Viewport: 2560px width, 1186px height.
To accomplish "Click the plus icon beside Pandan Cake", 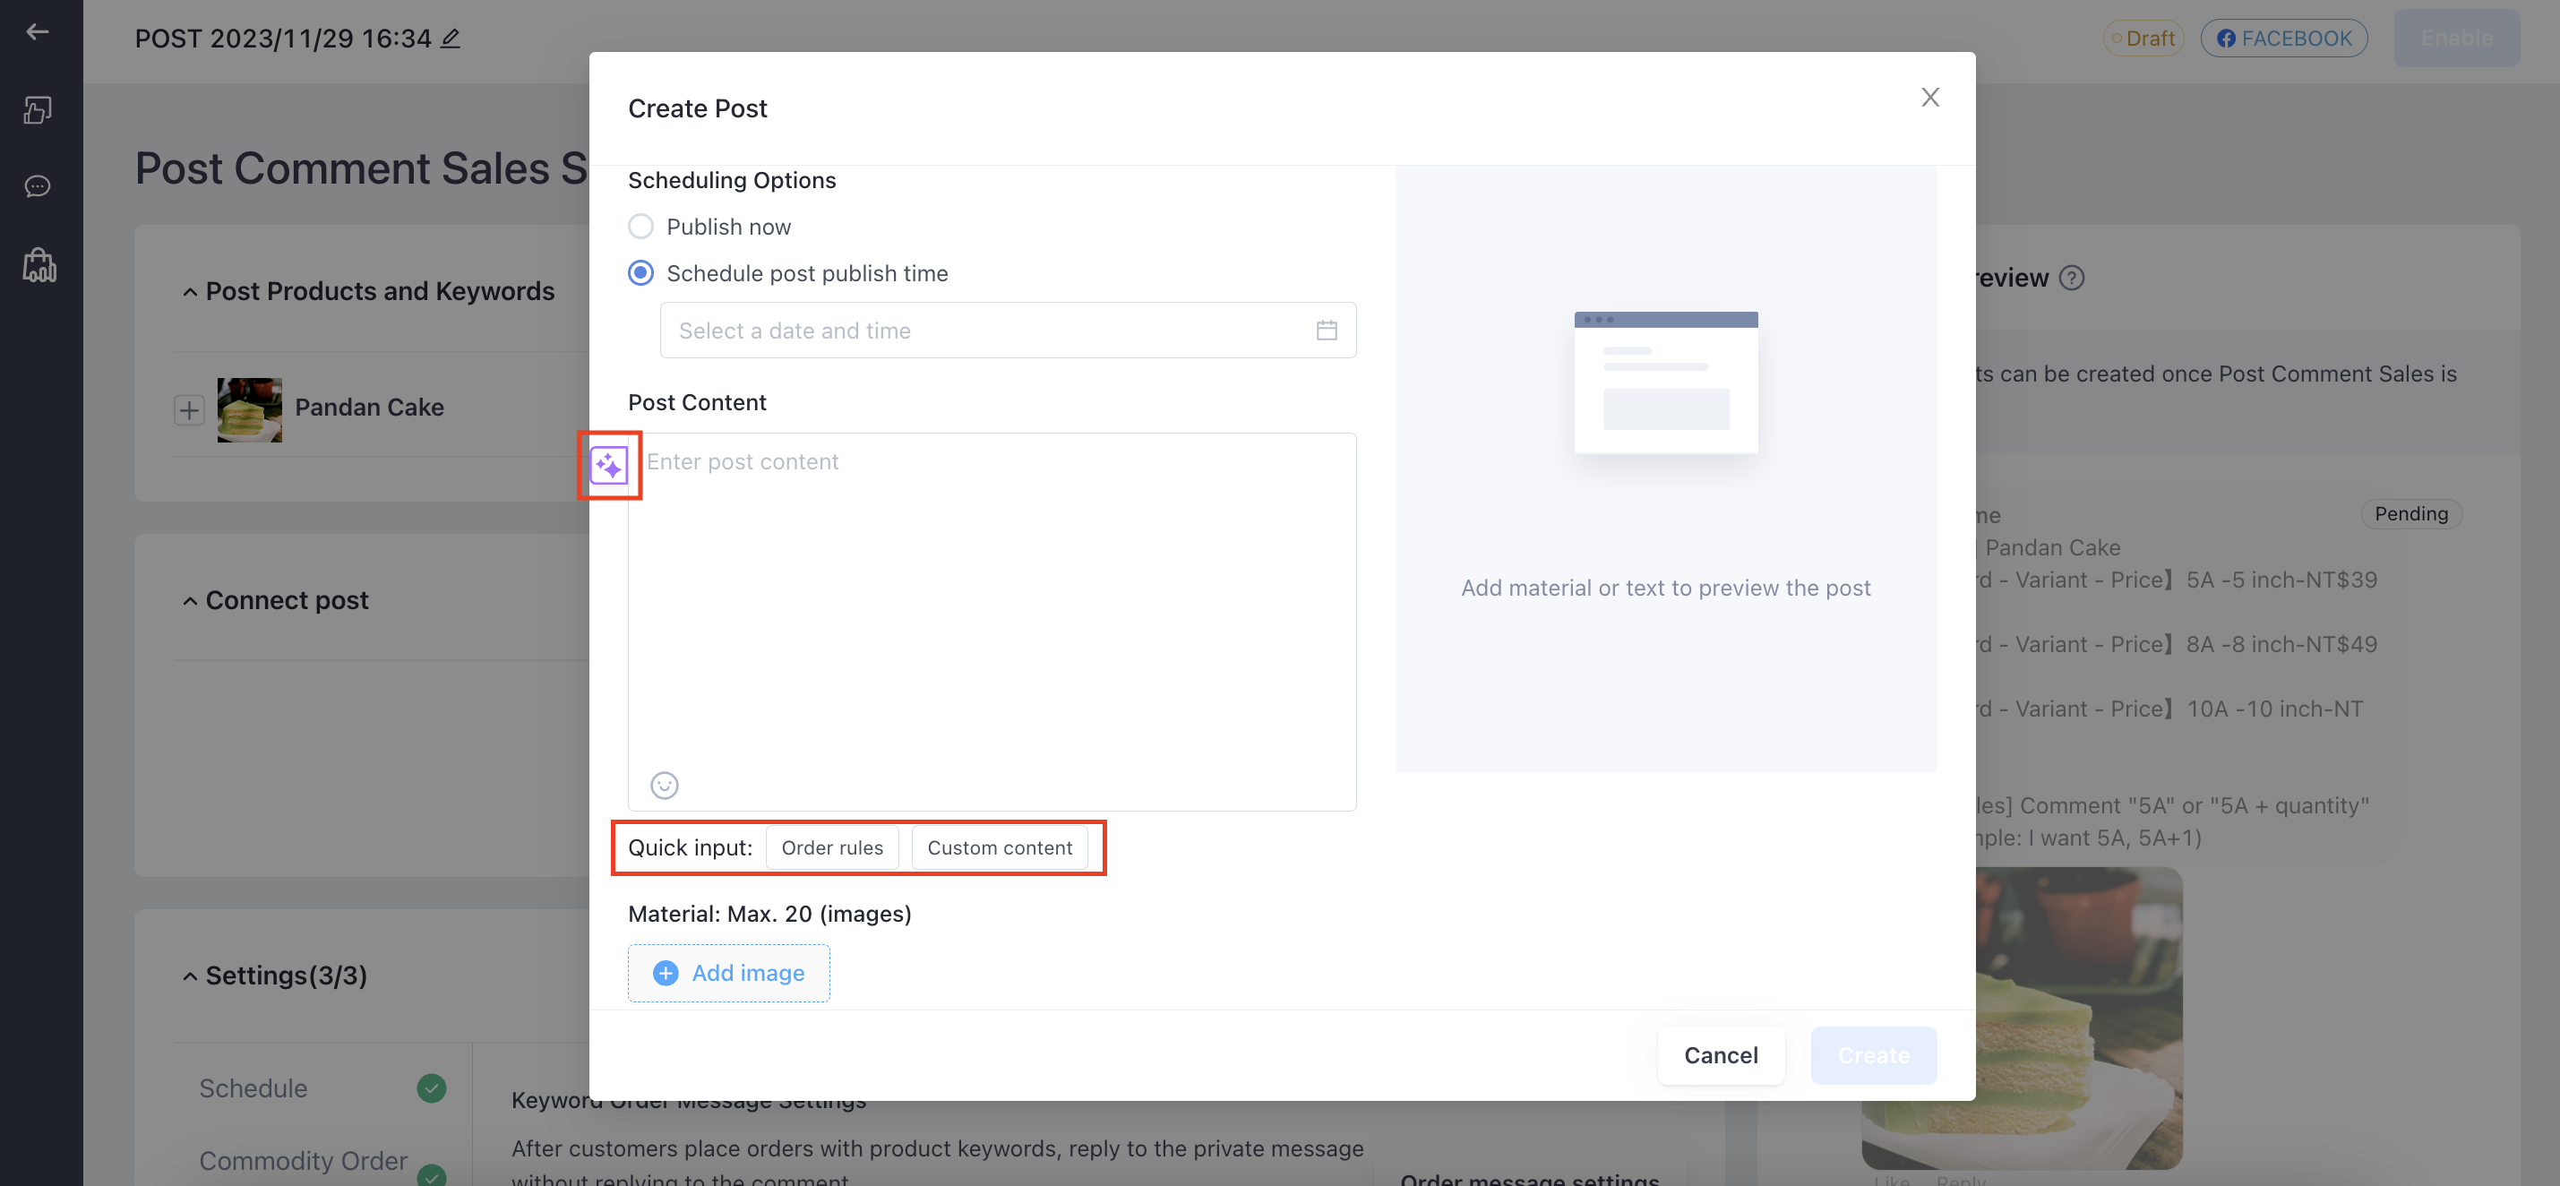I will (x=189, y=409).
